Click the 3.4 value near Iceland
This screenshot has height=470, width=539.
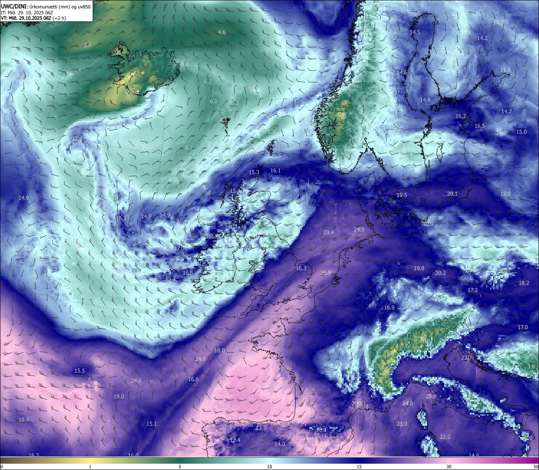point(87,45)
